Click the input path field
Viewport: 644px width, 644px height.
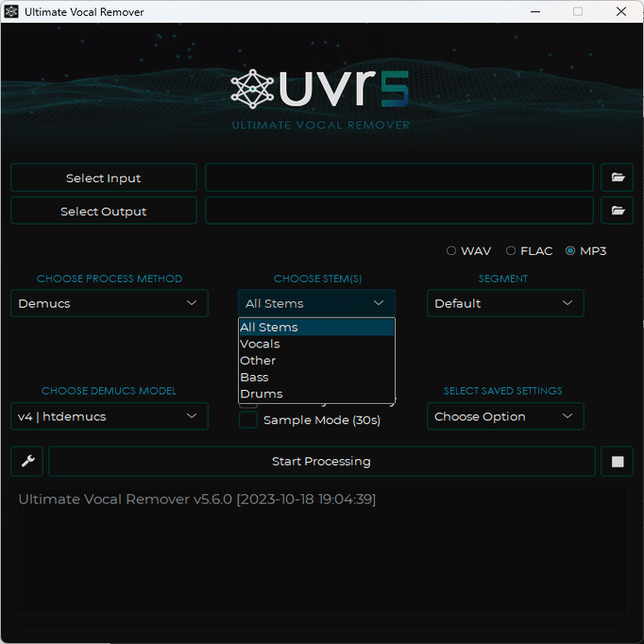point(399,178)
